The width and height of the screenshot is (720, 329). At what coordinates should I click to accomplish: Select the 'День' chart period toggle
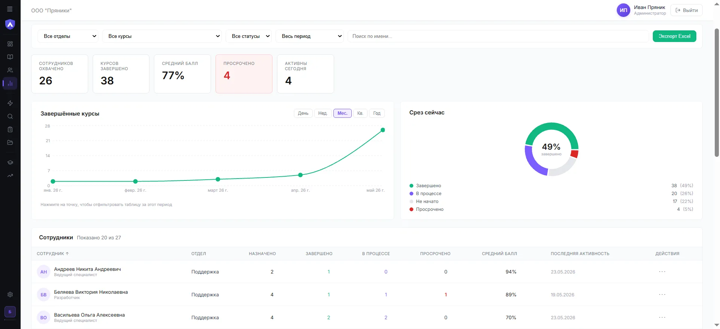pyautogui.click(x=303, y=113)
